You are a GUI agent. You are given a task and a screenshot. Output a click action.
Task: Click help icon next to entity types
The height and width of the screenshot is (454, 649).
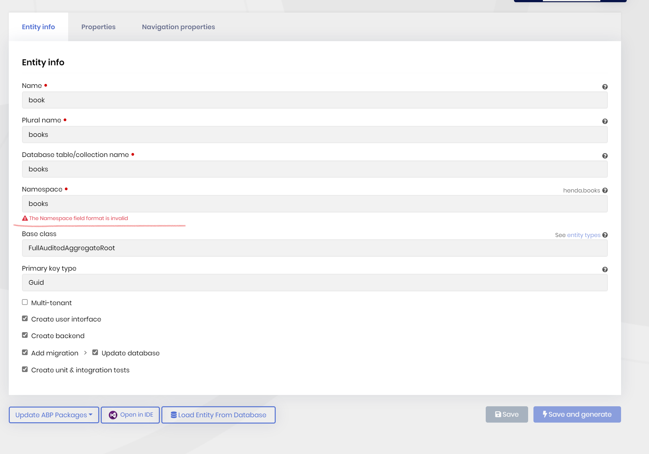tap(605, 235)
